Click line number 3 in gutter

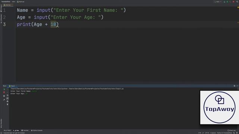coord(4,25)
